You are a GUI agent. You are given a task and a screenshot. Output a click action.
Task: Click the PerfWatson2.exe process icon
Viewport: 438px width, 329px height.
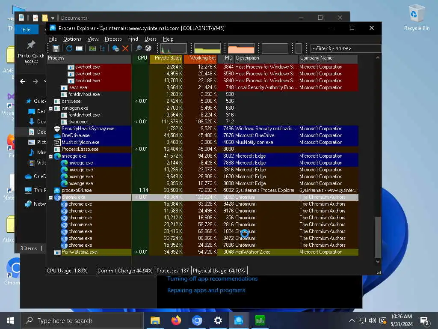coord(57,252)
